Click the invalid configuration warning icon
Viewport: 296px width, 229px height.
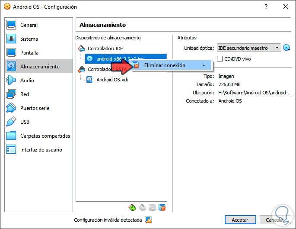(x=148, y=220)
